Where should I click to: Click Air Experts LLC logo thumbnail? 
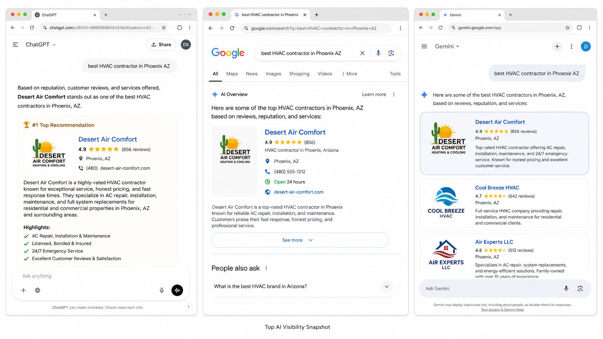(446, 255)
